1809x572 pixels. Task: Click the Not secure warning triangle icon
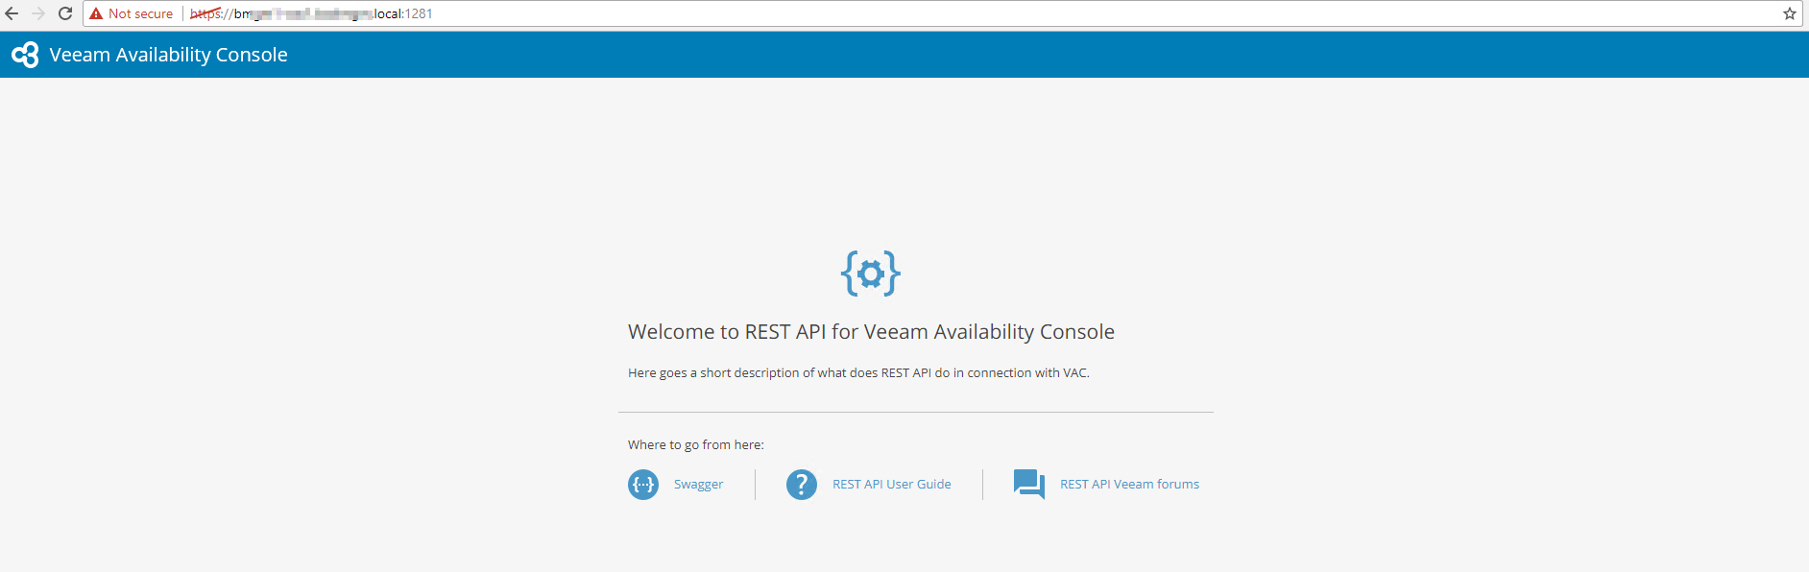pos(96,13)
